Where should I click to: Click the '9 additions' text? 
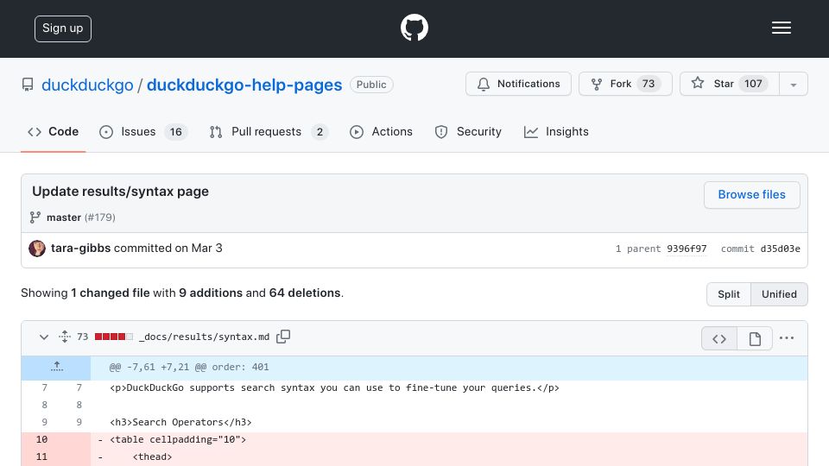(211, 293)
